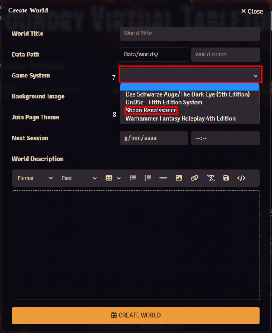Screen dimensions: 272x333
Task: Insert a numbered list
Action: [148, 178]
